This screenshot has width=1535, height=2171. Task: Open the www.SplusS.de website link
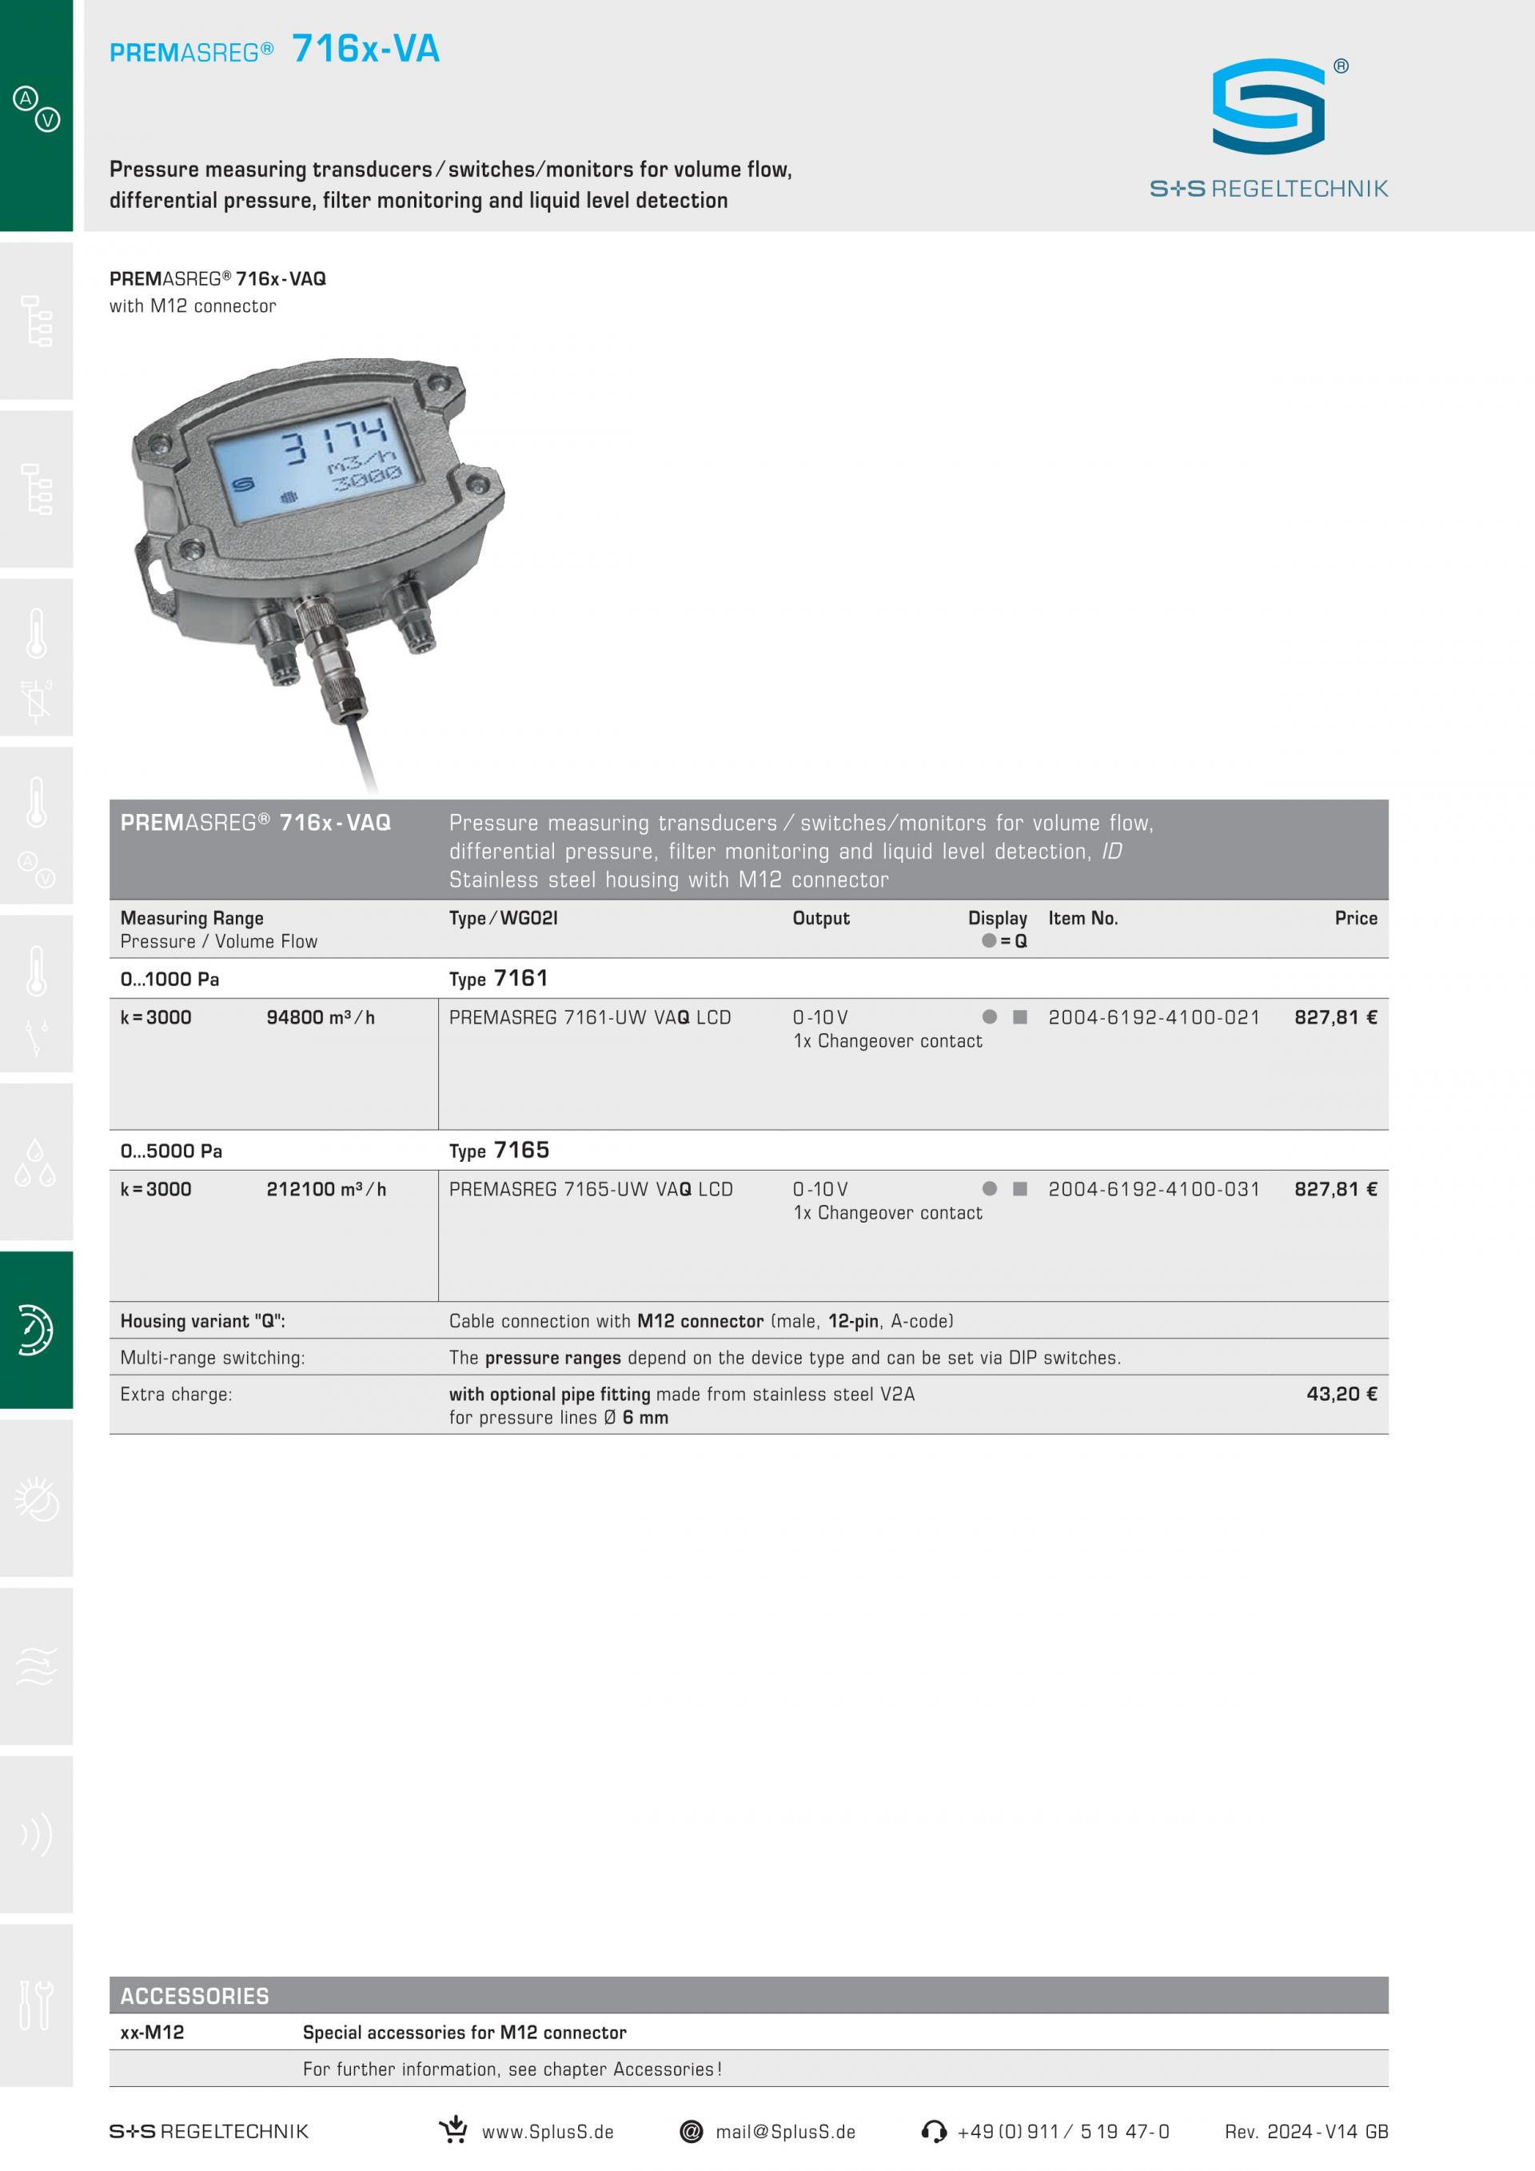(x=548, y=2133)
